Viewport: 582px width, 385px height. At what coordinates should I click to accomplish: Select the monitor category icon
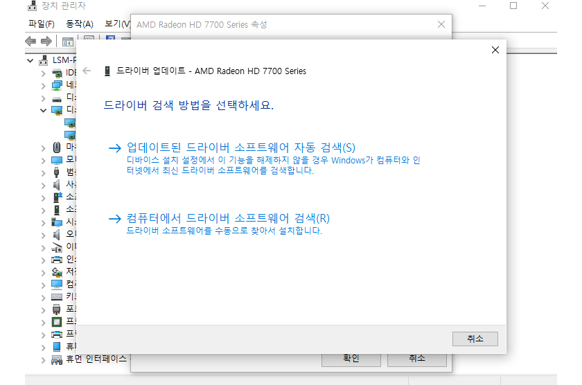57,160
